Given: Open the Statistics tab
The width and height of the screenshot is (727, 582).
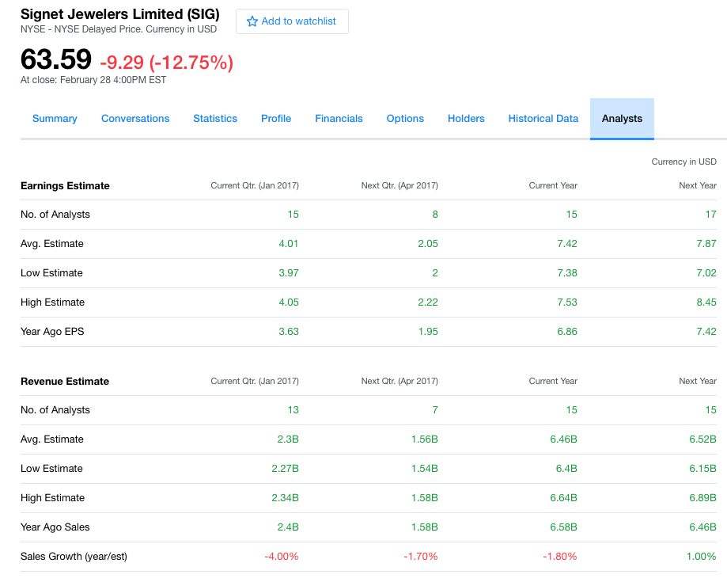Looking at the screenshot, I should click(x=215, y=118).
